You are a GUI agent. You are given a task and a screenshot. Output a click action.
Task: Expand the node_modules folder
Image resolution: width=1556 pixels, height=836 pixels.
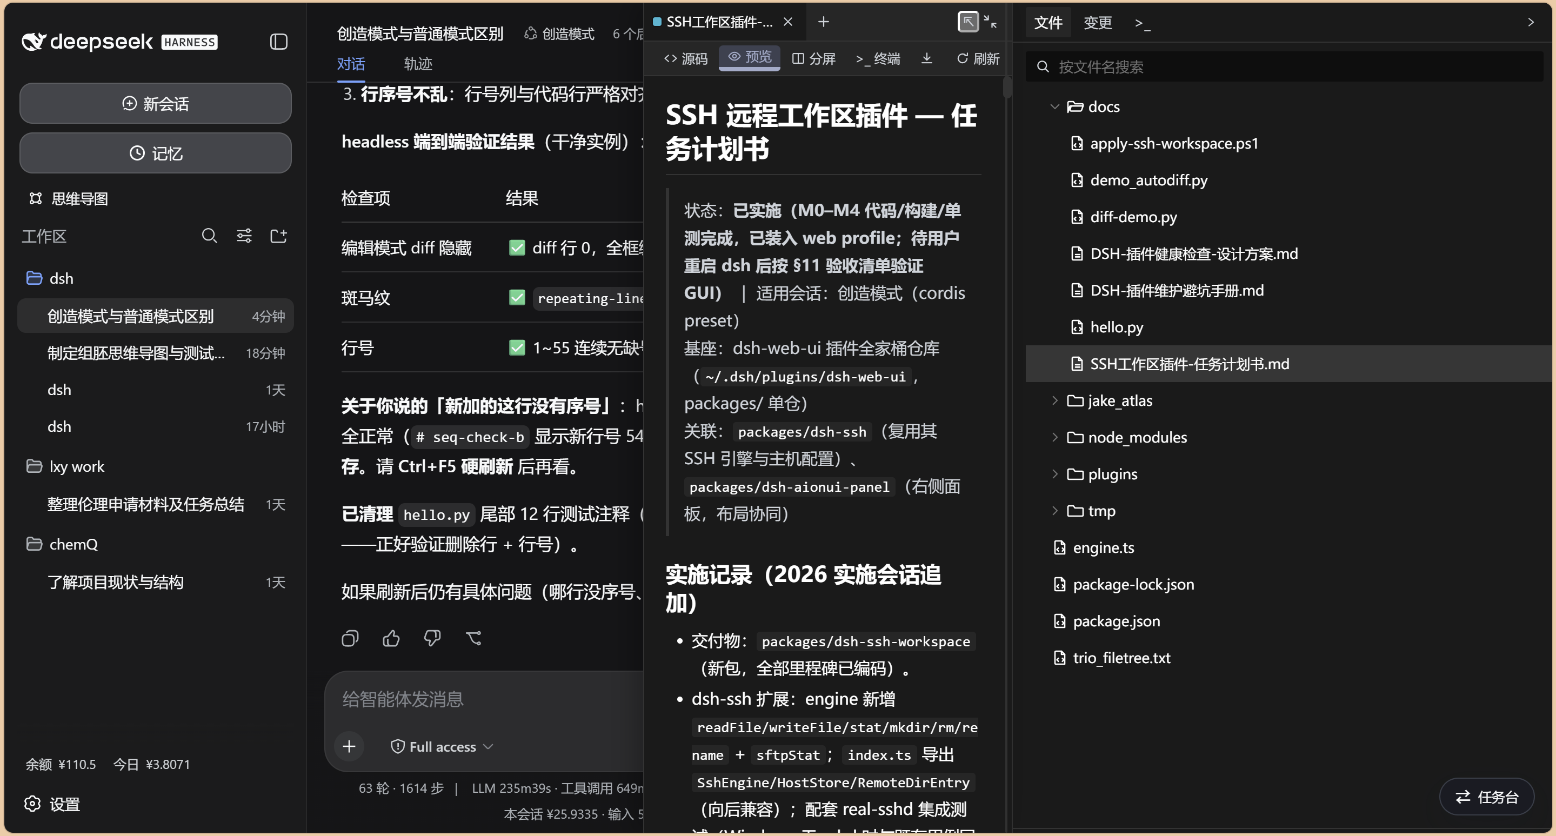coord(1054,437)
